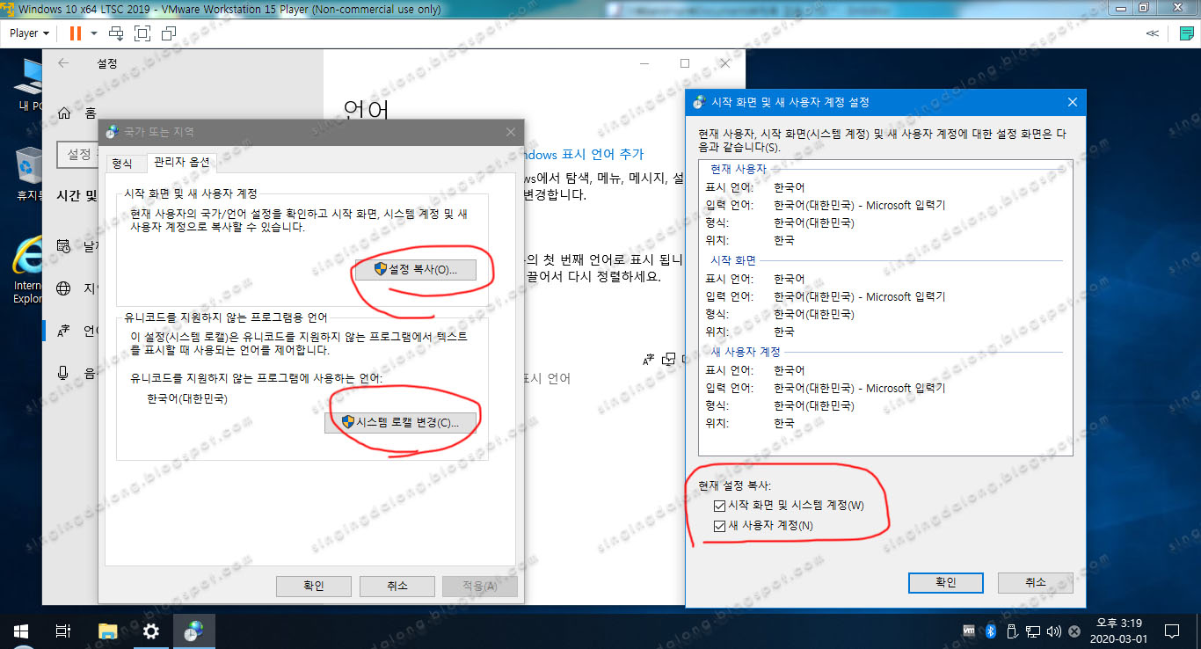This screenshot has width=1201, height=649.
Task: Click the VMware pause VM icon
Action: (75, 33)
